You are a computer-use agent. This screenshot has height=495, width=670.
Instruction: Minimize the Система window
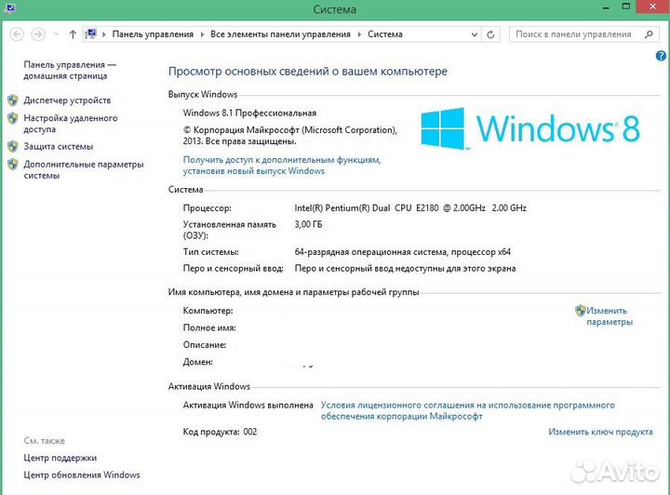point(606,7)
